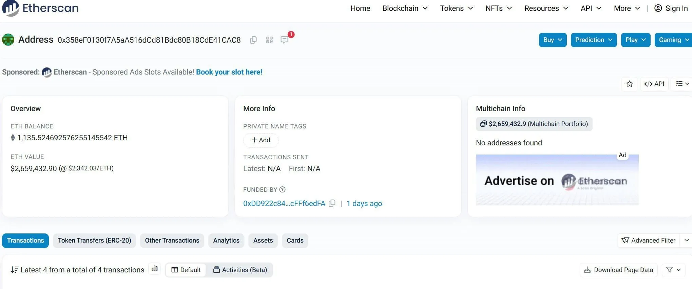Open the Gaming dropdown button

[673, 40]
